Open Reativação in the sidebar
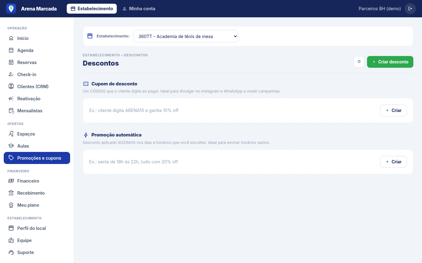Screen dimensions: 422x263 point(37,99)
